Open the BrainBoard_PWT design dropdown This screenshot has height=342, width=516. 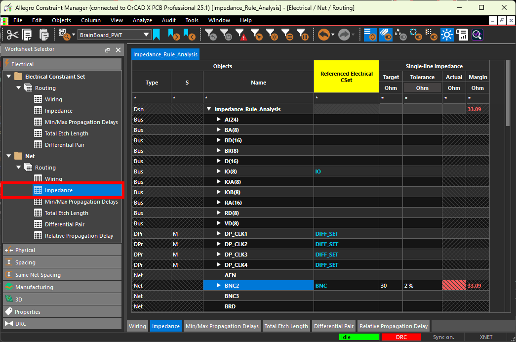[146, 35]
